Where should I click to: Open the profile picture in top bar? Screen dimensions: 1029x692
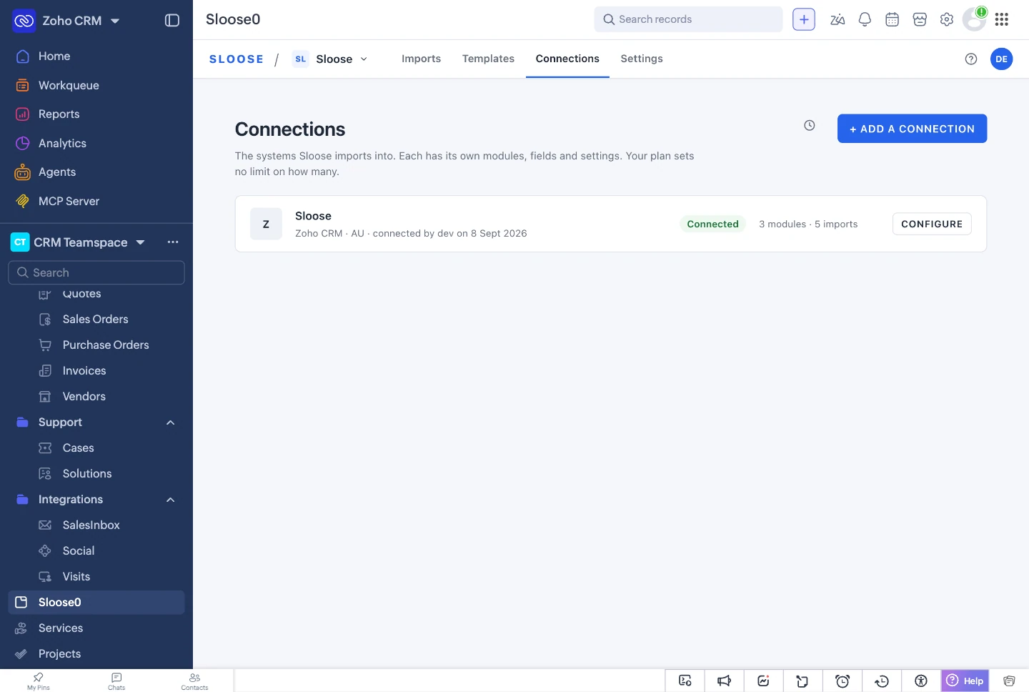pyautogui.click(x=974, y=19)
